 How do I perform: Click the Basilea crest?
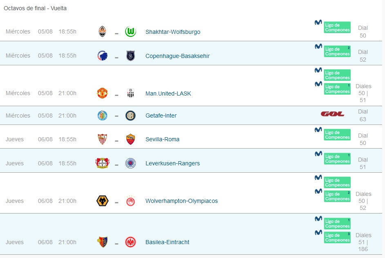pos(103,242)
